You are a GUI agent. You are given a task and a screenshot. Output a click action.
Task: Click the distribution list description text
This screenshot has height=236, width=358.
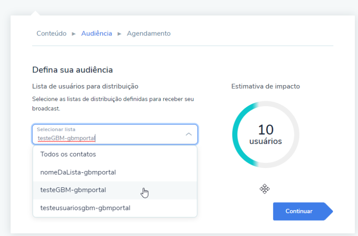(x=113, y=104)
